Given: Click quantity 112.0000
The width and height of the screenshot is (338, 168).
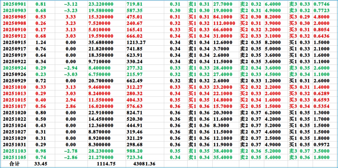Looking at the screenshot, I should click(x=224, y=23).
